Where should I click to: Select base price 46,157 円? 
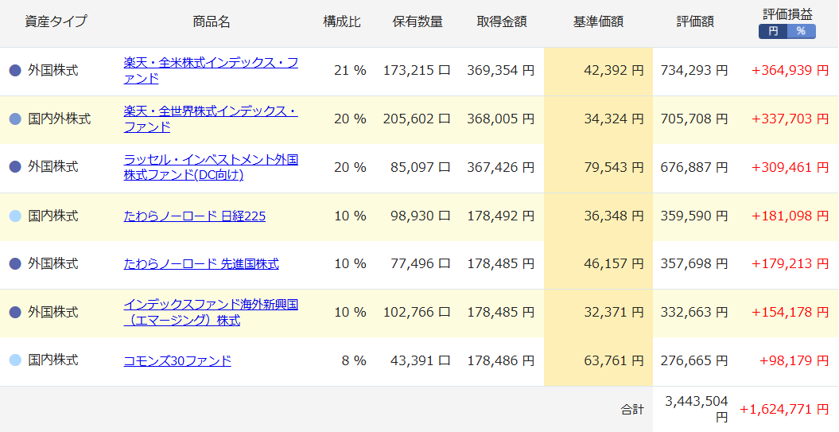click(x=614, y=264)
